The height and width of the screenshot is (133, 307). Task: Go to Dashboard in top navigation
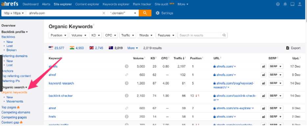coord(31,4)
